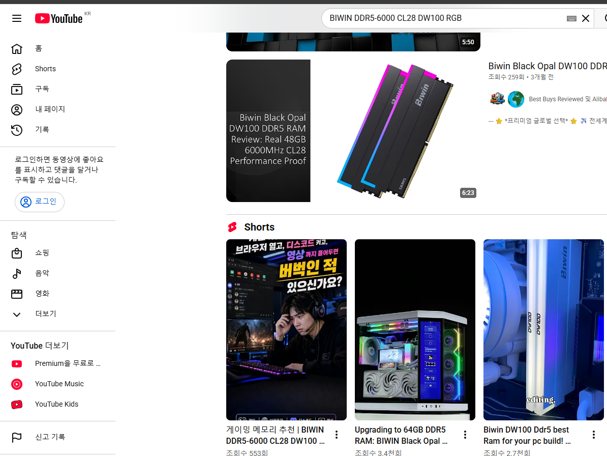The width and height of the screenshot is (607, 456).
Task: Open the Biwin DW100 best Ram Short thumbnail
Action: (543, 330)
